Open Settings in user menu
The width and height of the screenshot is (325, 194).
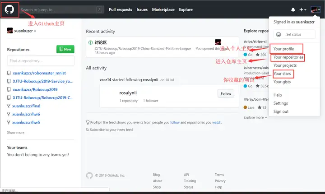click(x=281, y=103)
